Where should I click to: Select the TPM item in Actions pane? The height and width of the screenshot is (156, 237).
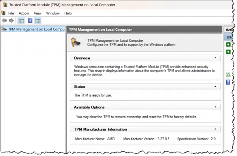pos(229,37)
